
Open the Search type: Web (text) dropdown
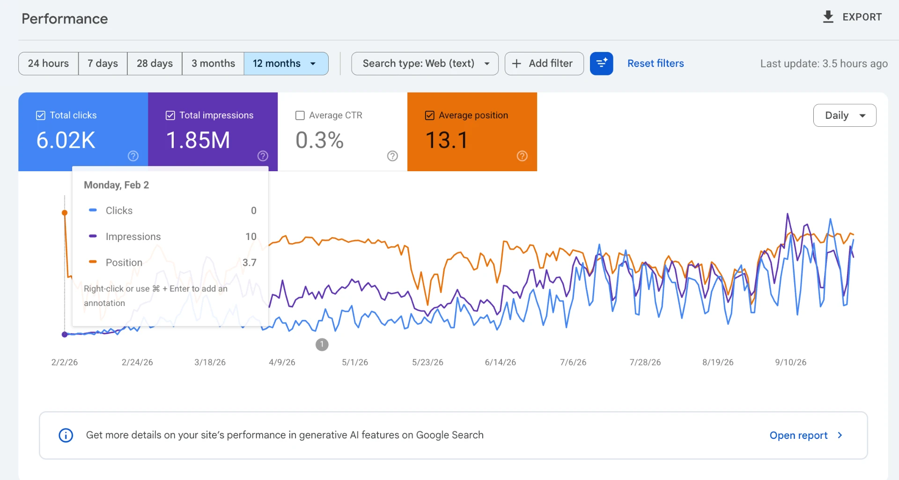tap(425, 63)
